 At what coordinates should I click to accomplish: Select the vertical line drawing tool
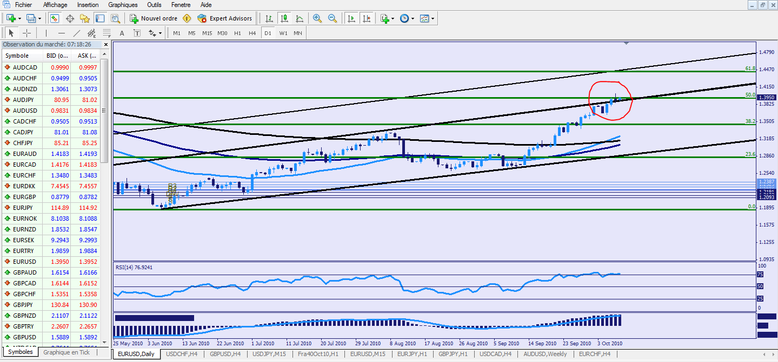tap(46, 33)
